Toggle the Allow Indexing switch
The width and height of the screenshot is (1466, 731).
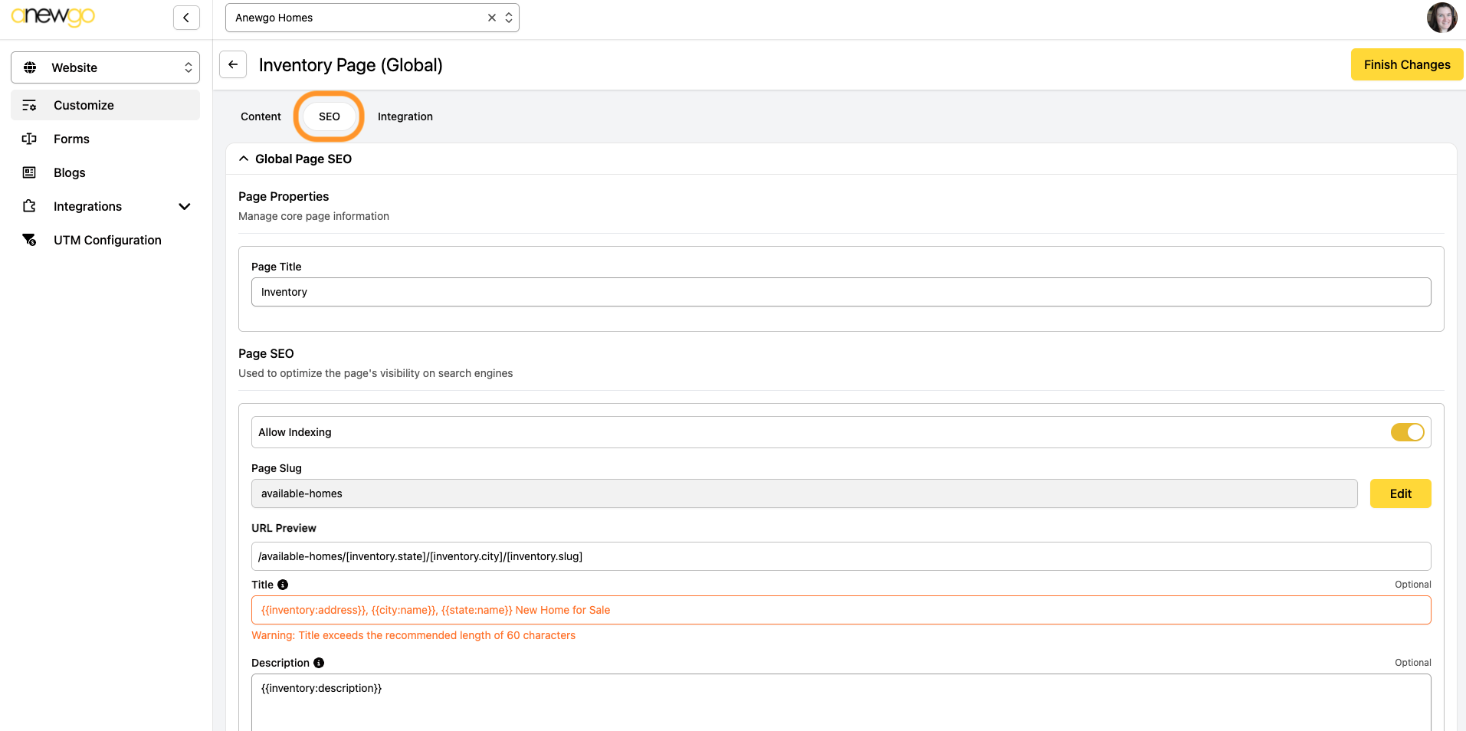[x=1407, y=432]
